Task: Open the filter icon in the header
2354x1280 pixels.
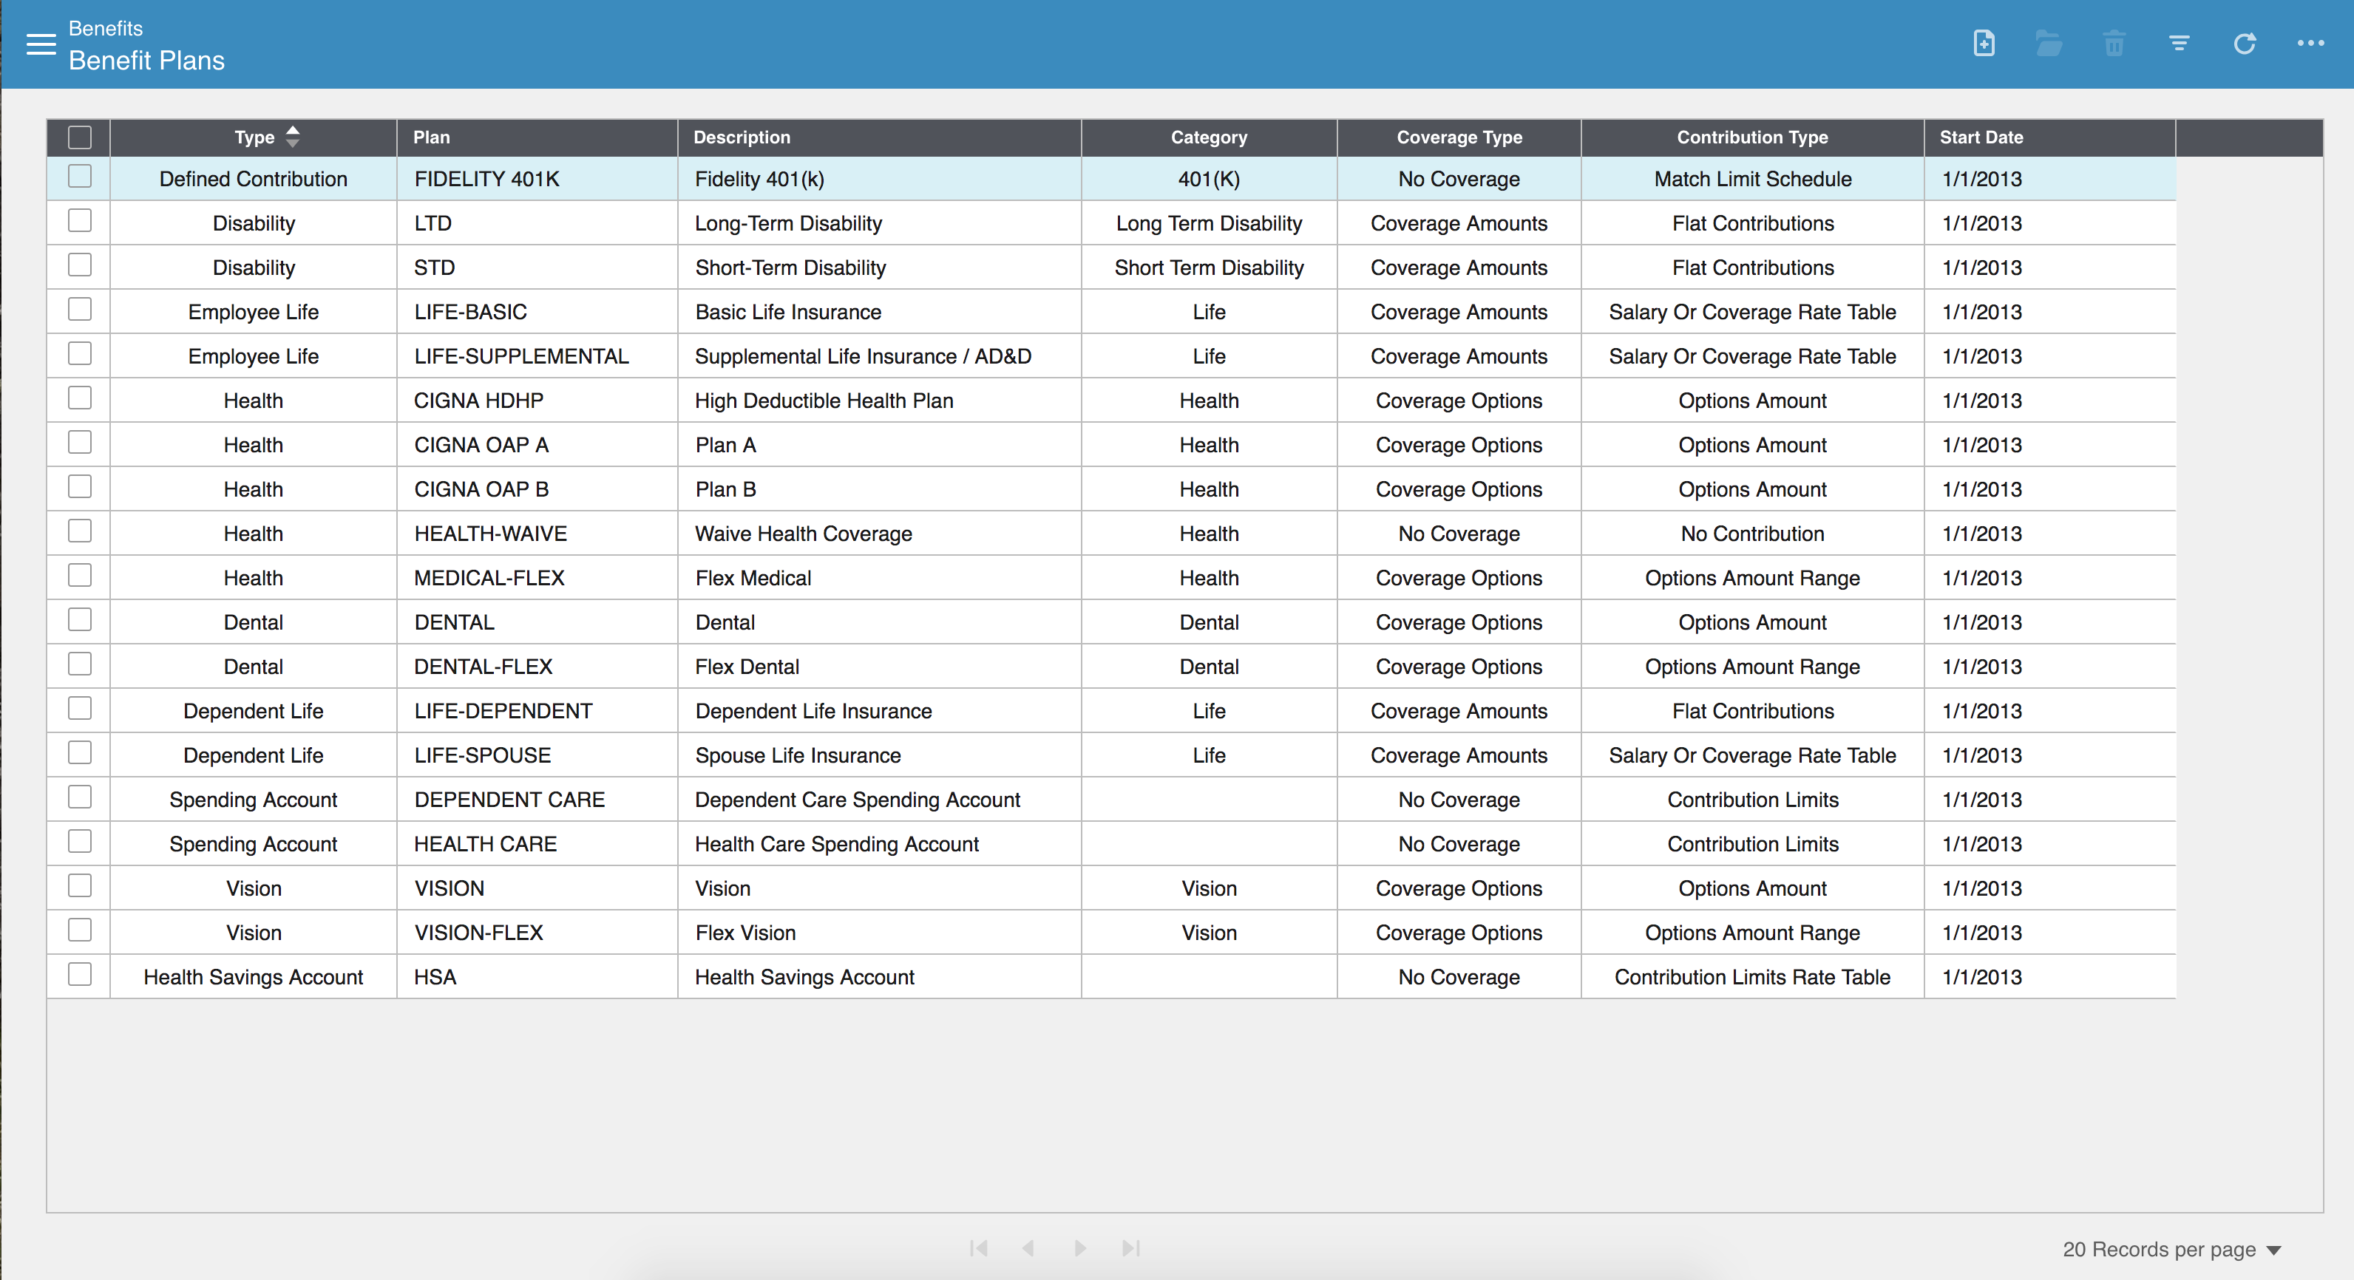Action: [2180, 43]
